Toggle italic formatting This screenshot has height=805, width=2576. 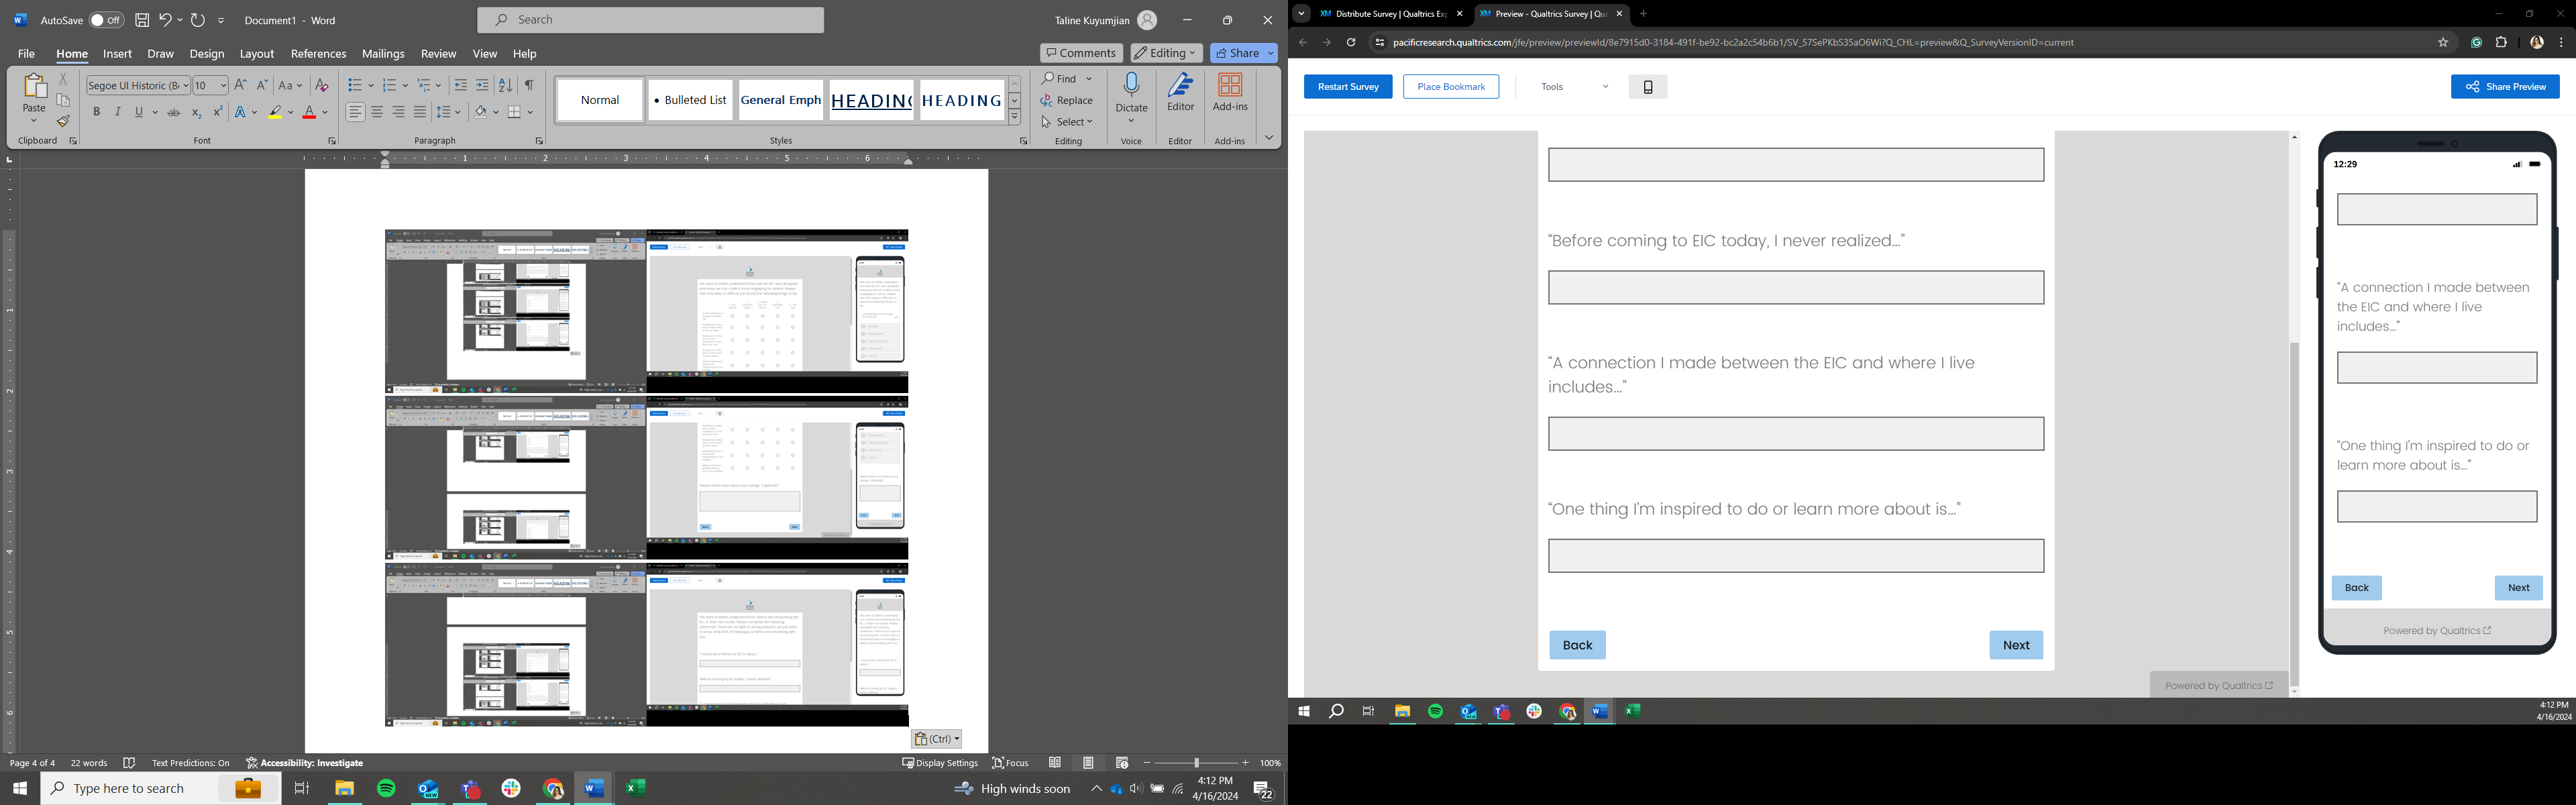(118, 113)
